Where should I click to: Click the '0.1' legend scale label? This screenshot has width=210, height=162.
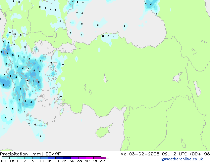point(4,161)
